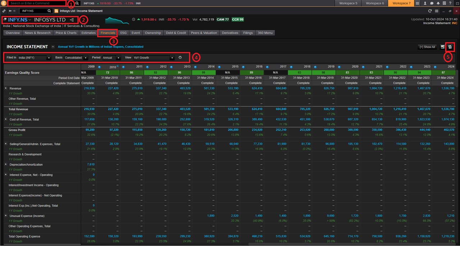Open the Filings tab
Screen dimensions: 460x258
coord(248,33)
